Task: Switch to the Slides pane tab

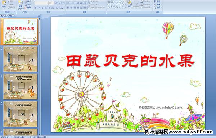Action: [4, 16]
